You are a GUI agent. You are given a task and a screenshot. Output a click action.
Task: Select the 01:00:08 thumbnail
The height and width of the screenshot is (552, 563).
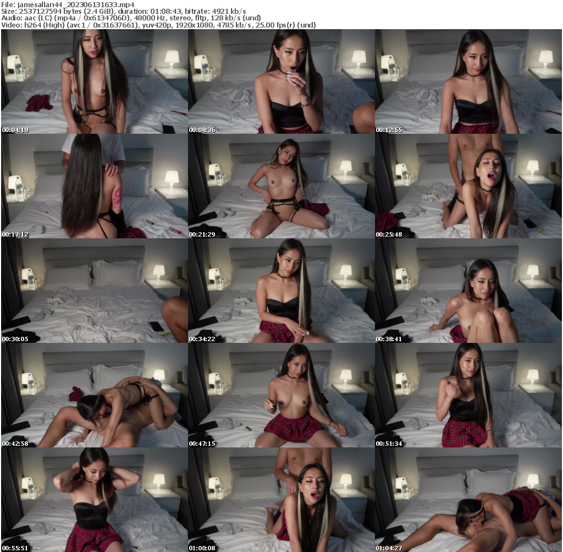coord(280,501)
